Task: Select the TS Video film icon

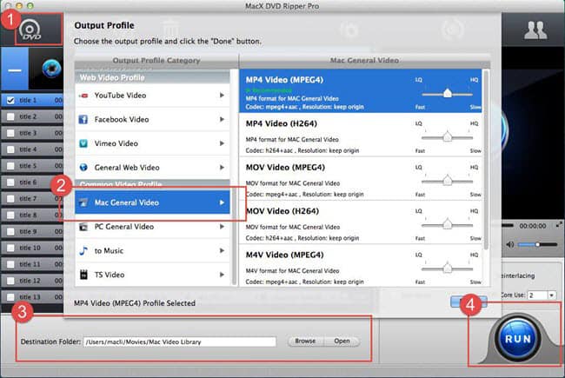Action: (83, 275)
